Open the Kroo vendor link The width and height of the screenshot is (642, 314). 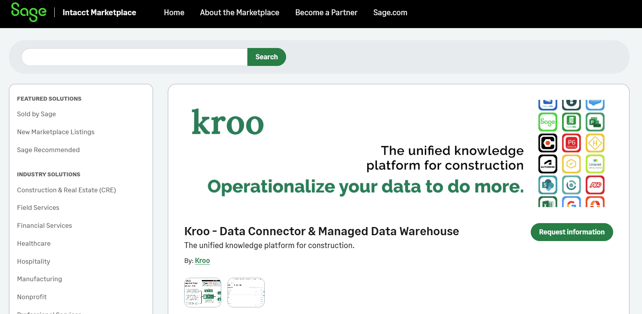point(203,261)
